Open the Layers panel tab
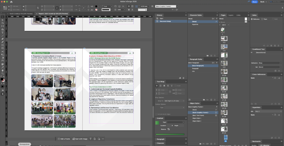284x146 pixels. click(231, 15)
